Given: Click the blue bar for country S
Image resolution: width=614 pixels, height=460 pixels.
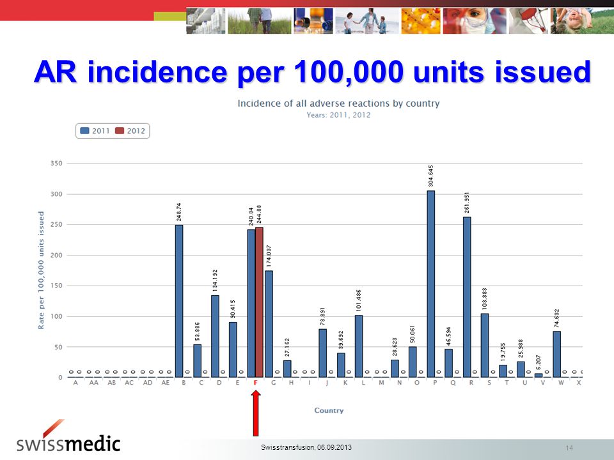Looking at the screenshot, I should pos(485,346).
